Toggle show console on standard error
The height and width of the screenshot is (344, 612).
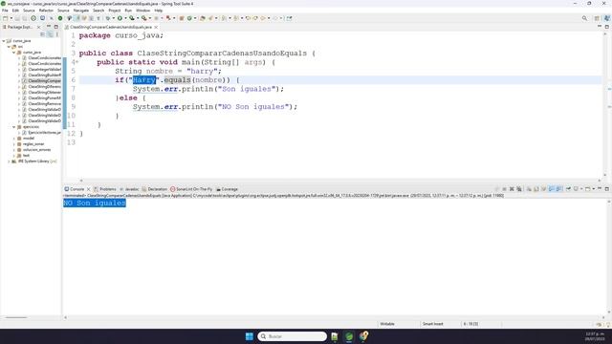[558, 189]
